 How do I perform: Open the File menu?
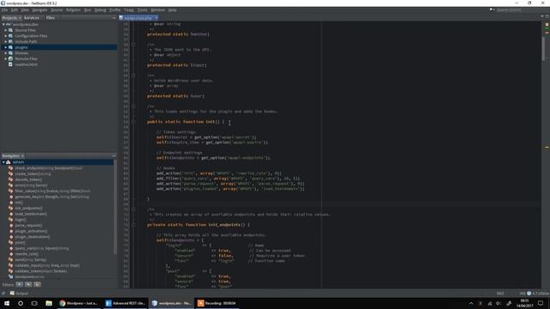[4, 10]
